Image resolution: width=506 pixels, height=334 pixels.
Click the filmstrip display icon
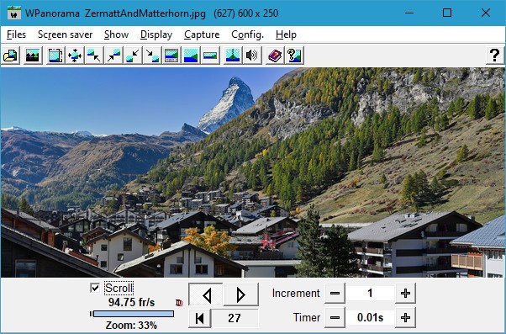171,56
